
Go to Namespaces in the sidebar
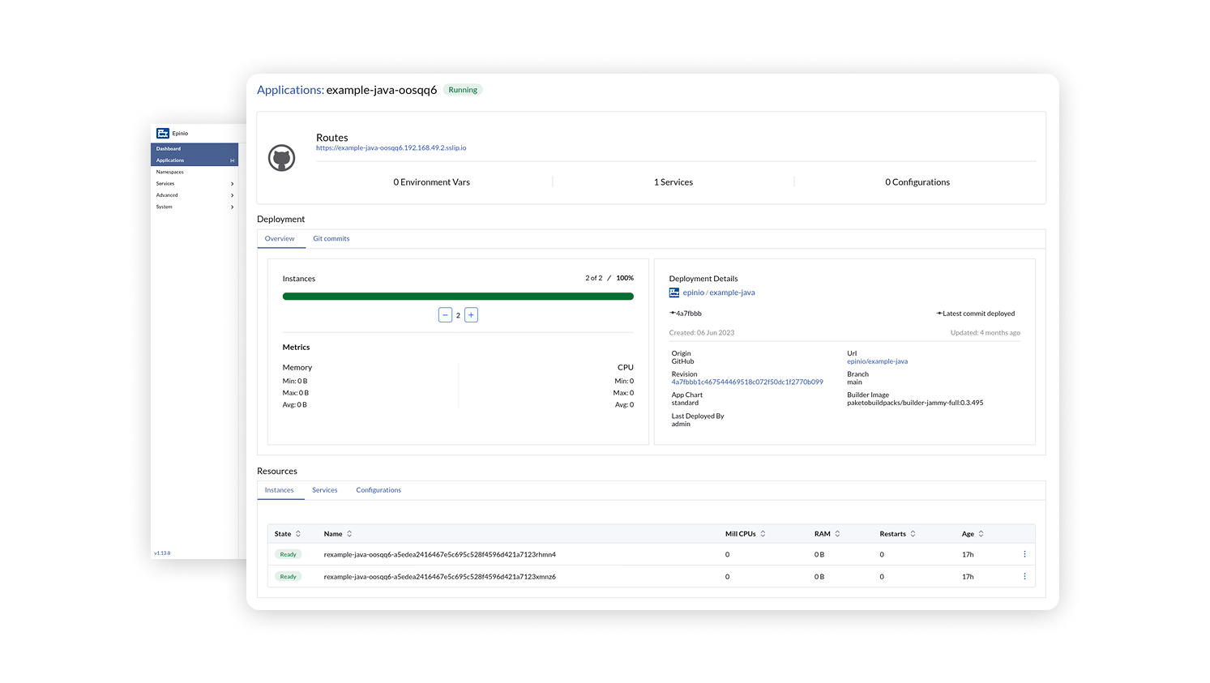point(170,172)
